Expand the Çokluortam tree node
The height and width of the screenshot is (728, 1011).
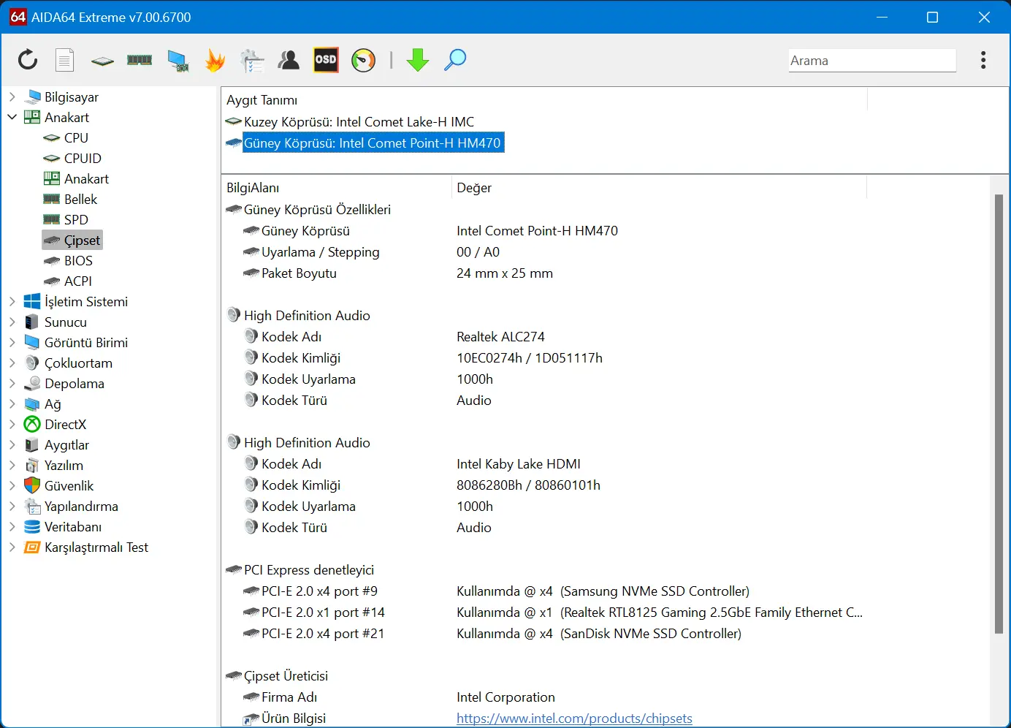tap(12, 363)
